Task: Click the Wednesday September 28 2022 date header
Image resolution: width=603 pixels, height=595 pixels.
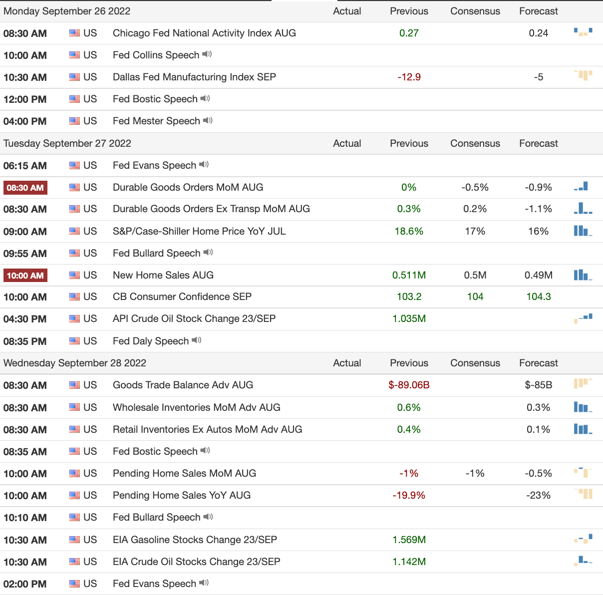Action: point(75,363)
